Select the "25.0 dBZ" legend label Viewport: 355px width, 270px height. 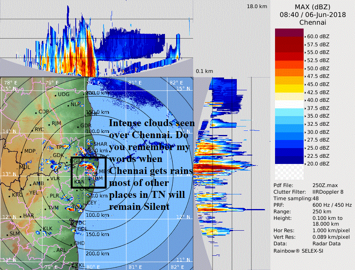[318, 148]
